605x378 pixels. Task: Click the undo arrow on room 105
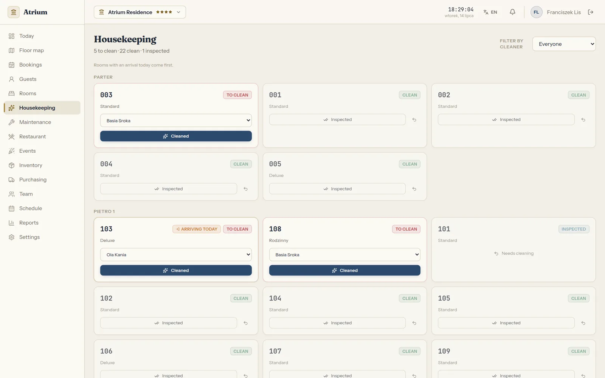[x=583, y=323]
